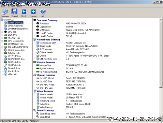Expand the PCI/AGP Info node
The width and height of the screenshot is (163, 123).
(2, 38)
